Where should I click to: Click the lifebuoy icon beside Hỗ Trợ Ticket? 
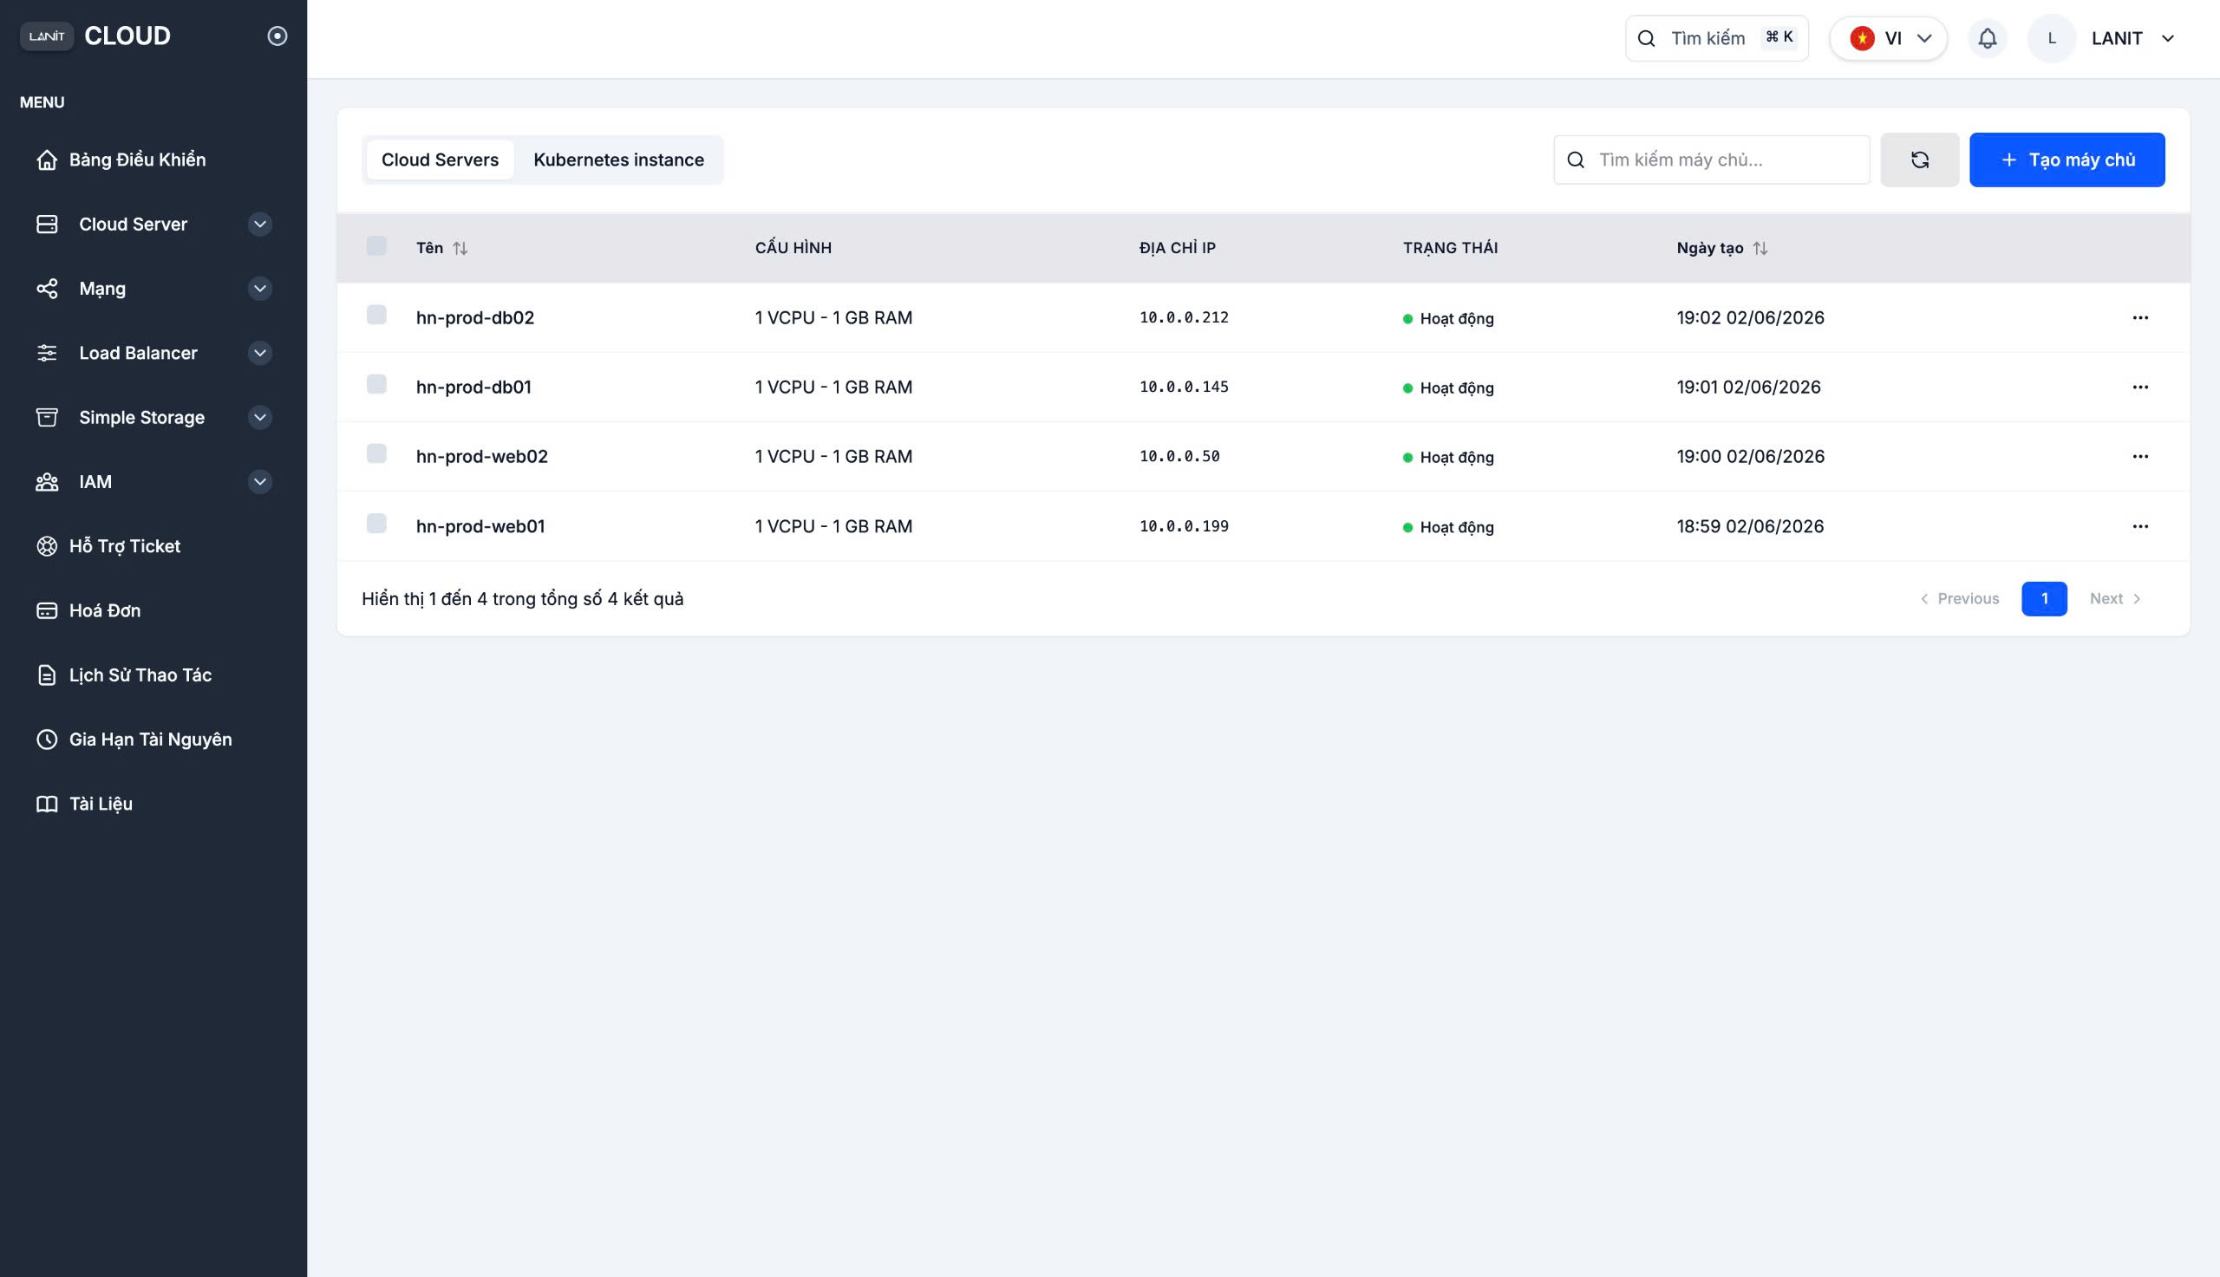tap(47, 546)
